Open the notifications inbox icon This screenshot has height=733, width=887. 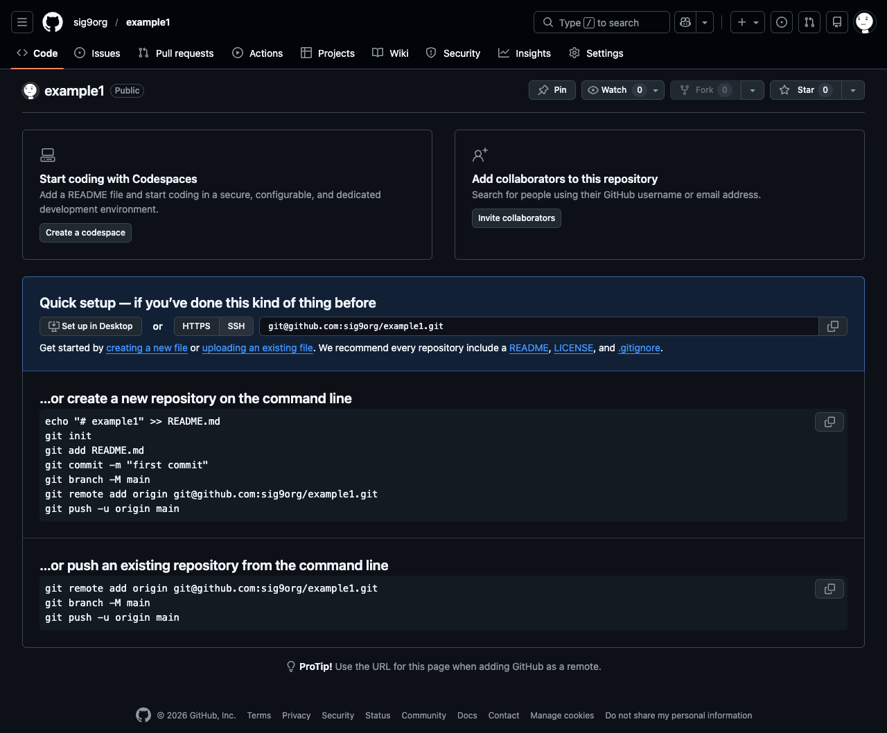click(837, 22)
